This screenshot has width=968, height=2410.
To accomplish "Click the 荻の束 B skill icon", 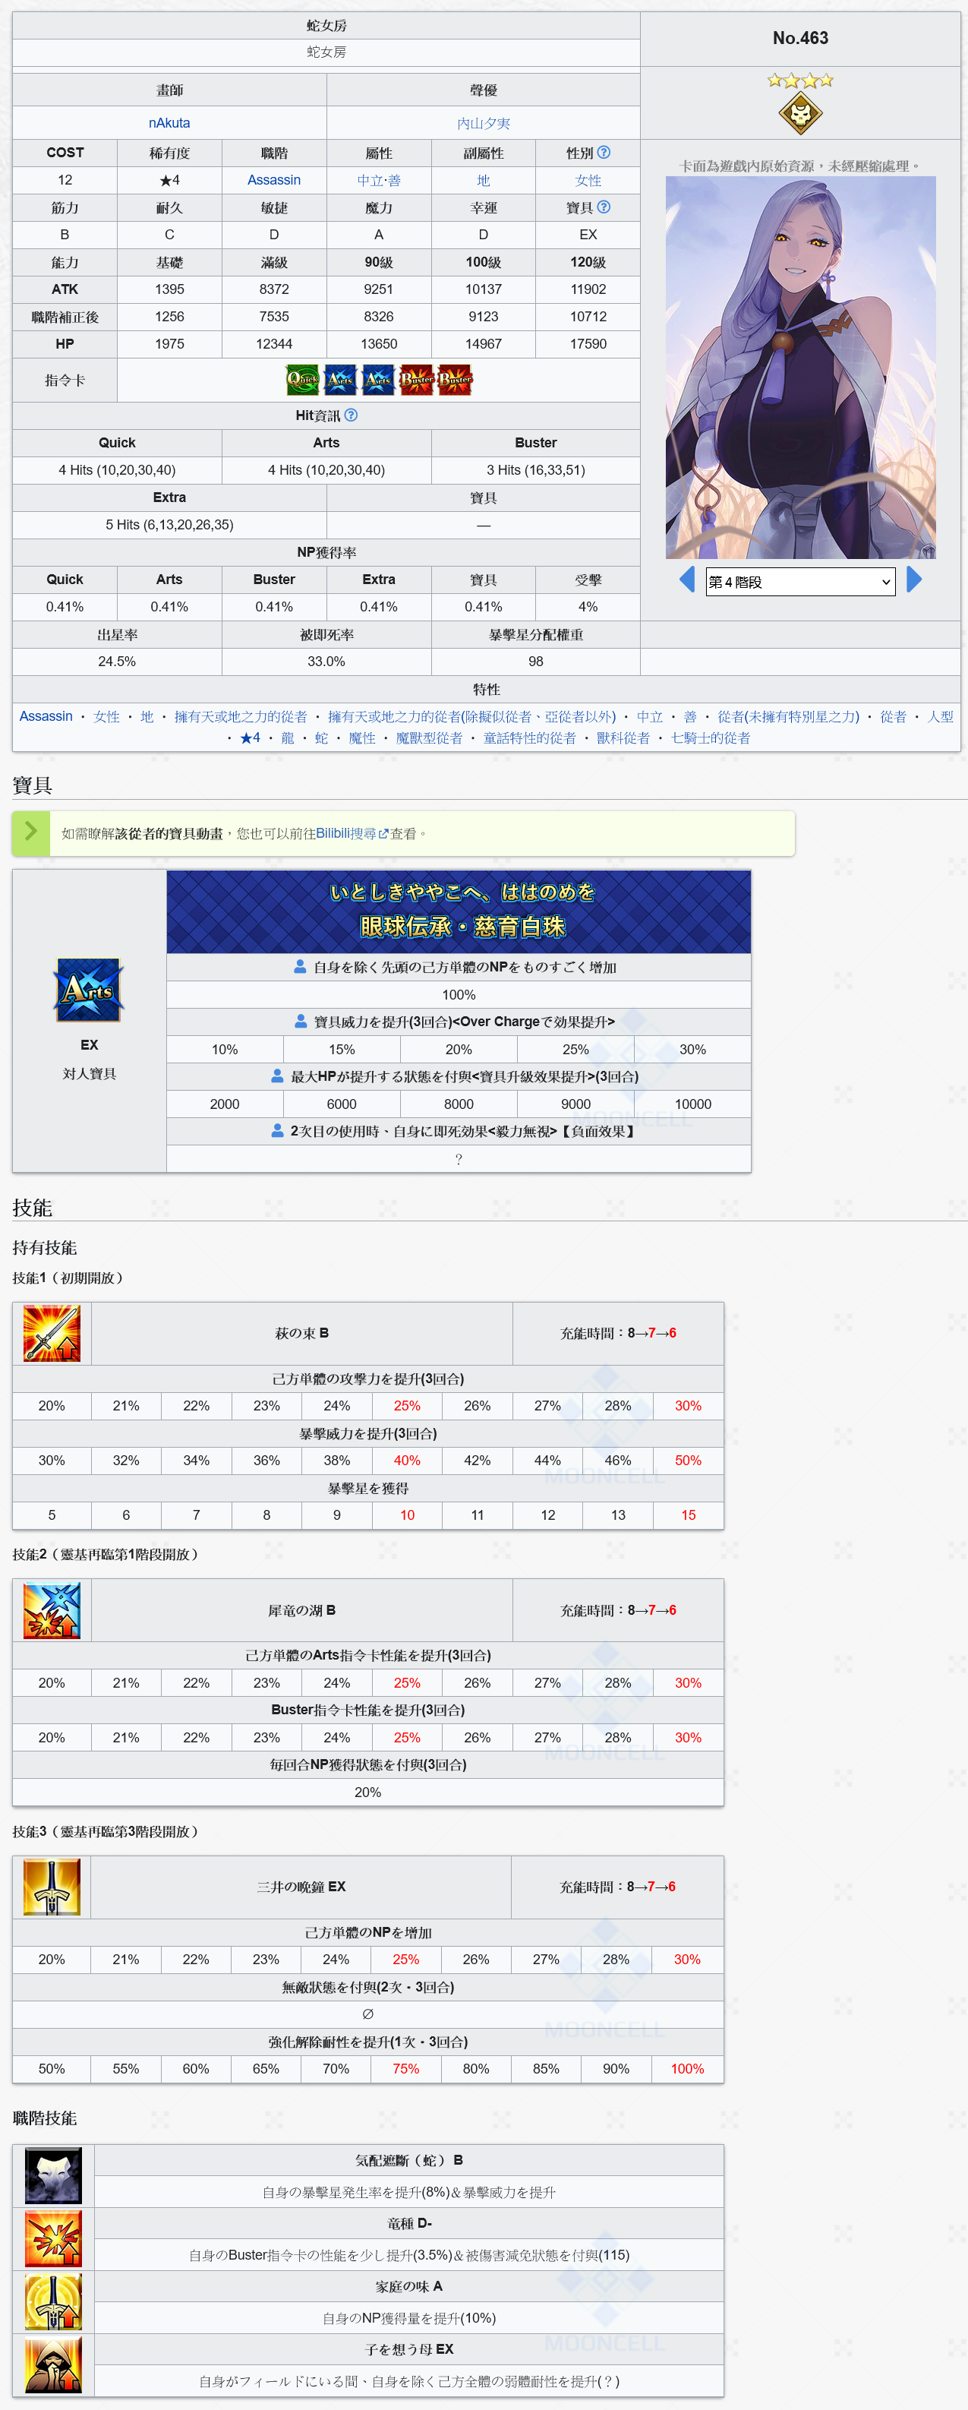I will coord(52,1333).
